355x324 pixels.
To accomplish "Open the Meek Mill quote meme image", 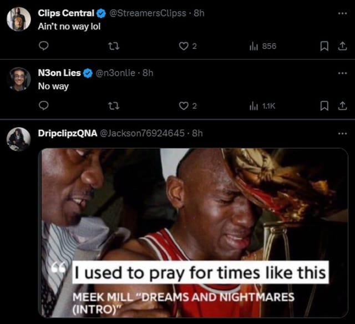I will [194, 232].
